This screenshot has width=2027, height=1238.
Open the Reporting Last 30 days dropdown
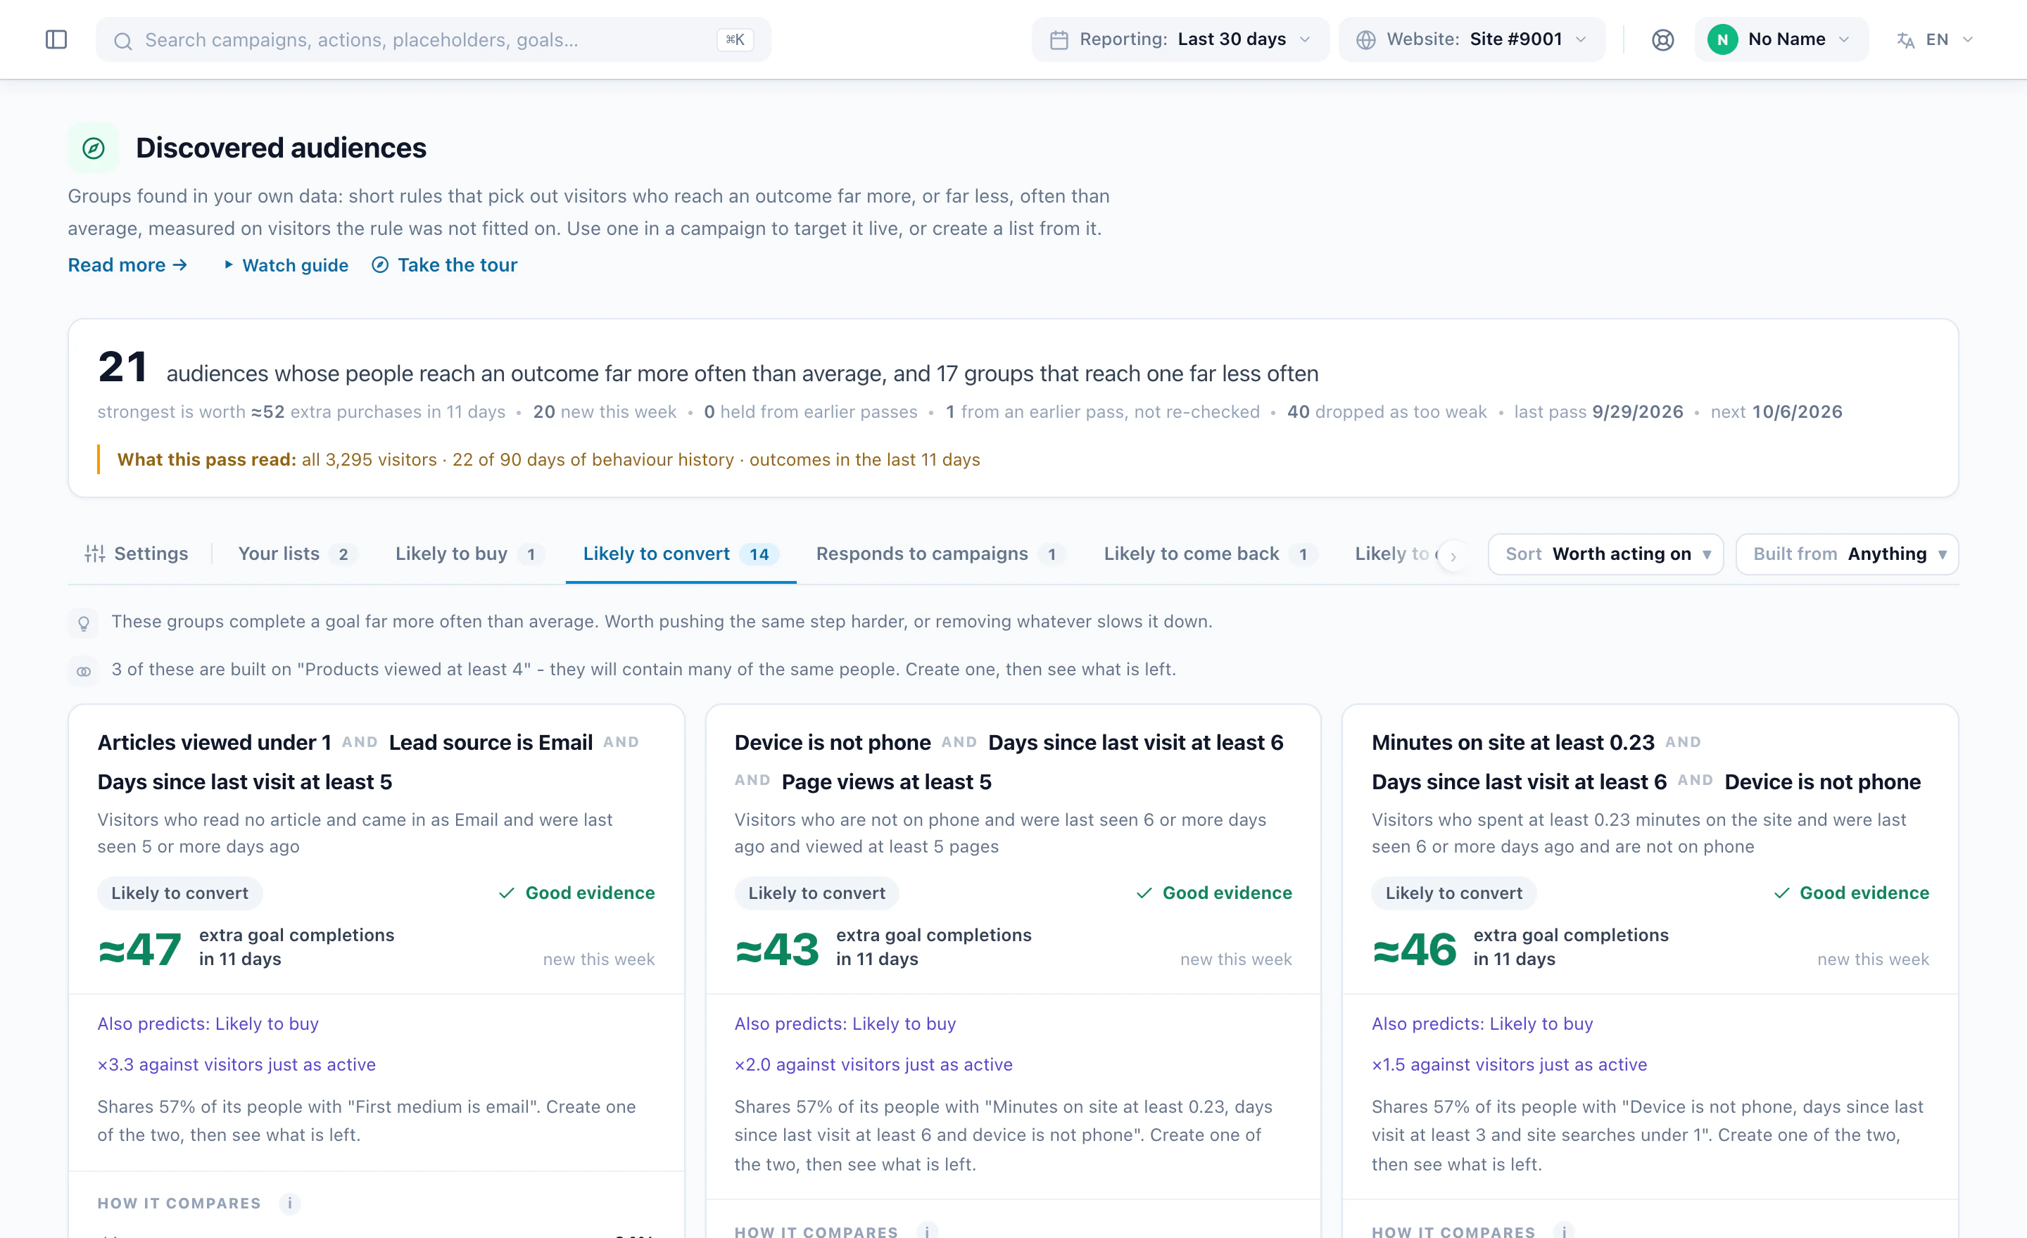[1180, 39]
